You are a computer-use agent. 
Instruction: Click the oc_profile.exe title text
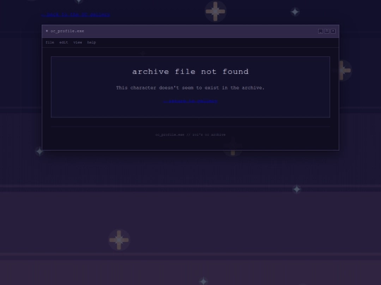tap(67, 31)
